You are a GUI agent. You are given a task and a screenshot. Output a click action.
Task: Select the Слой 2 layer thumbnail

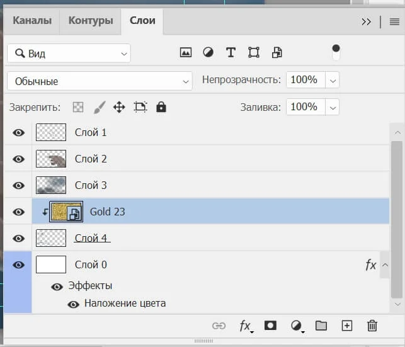click(x=51, y=159)
